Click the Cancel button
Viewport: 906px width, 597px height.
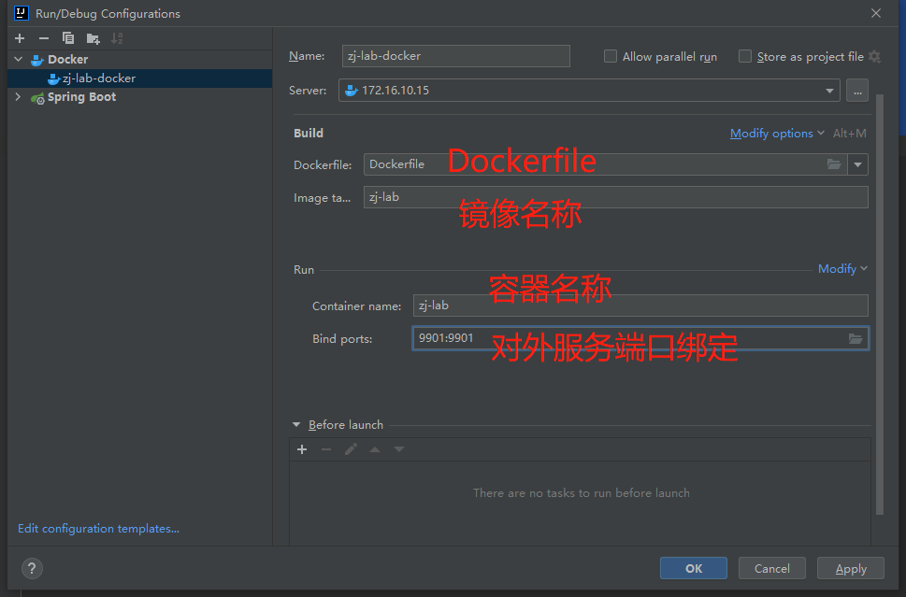(x=772, y=568)
